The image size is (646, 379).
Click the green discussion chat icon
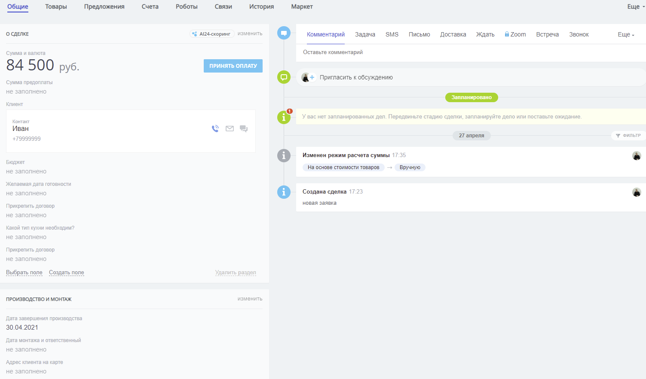(284, 77)
